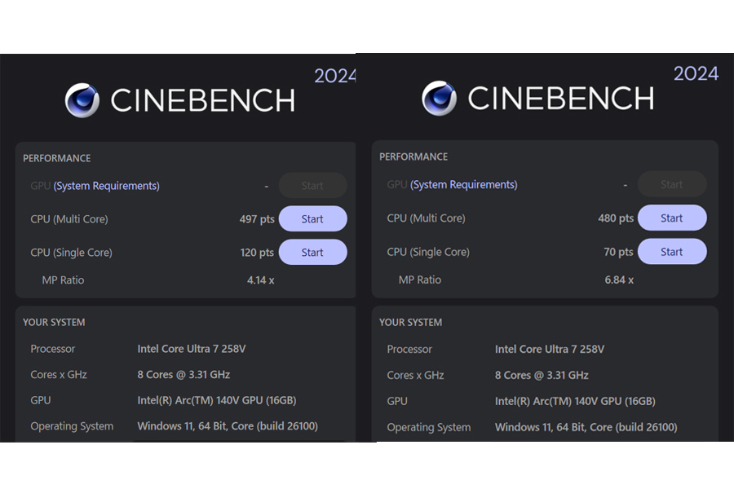Select right GPU Intel Arc 140V entry

[x=575, y=401]
